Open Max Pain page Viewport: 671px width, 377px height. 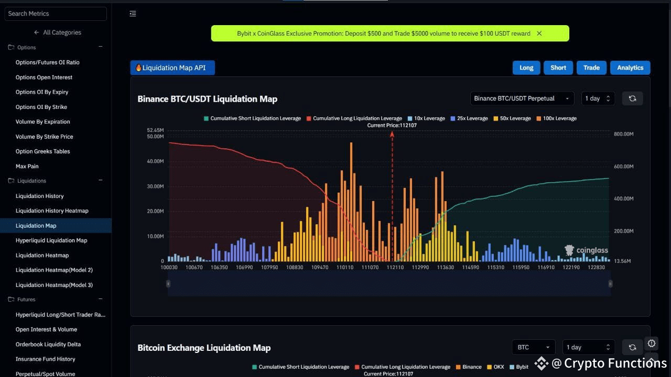point(27,166)
